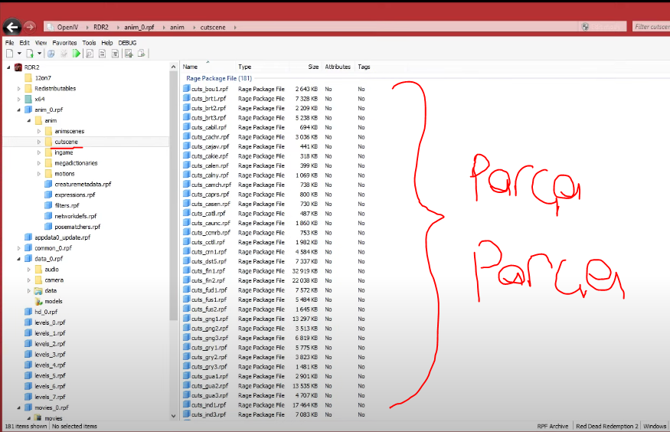Click the green play toolbar icon
Screen dimensions: 670x432
tap(76, 54)
